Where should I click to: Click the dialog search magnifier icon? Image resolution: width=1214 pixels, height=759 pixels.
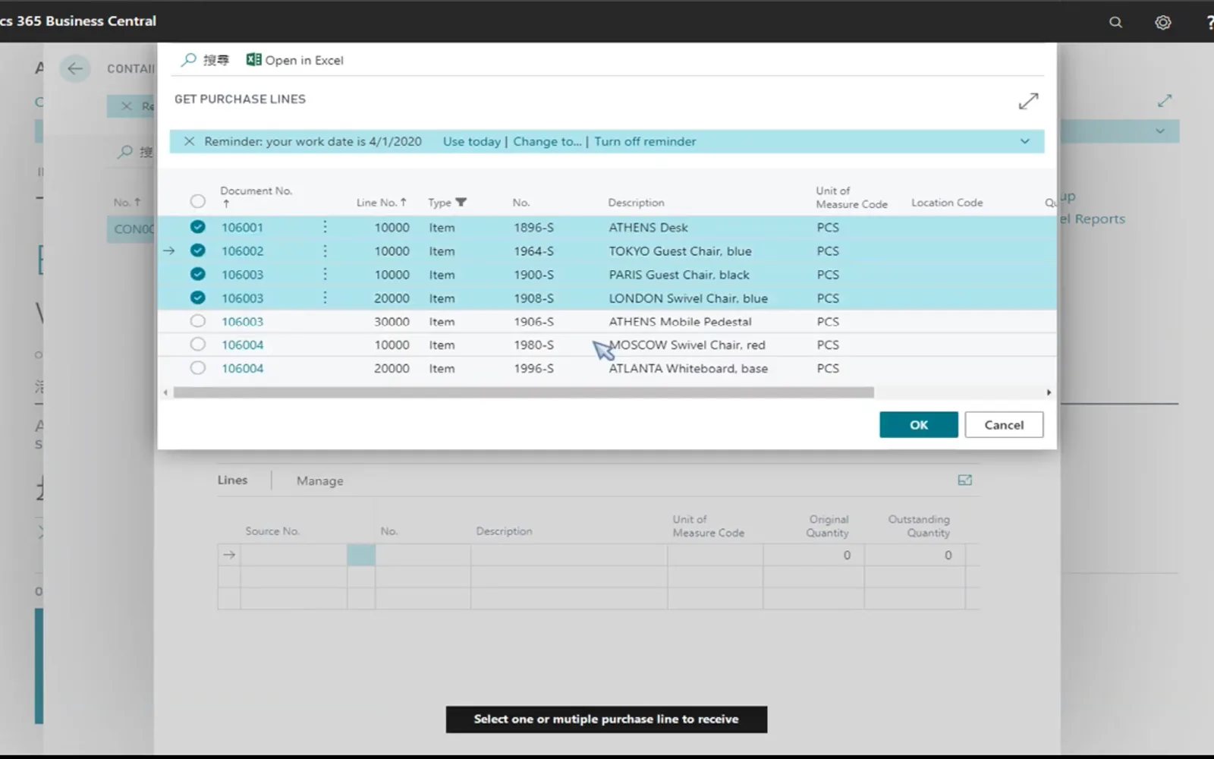(x=188, y=60)
